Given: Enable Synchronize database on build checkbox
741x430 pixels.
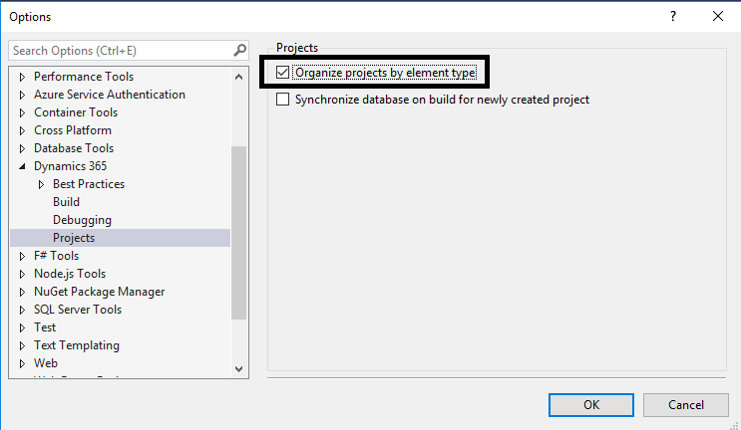Looking at the screenshot, I should (x=283, y=100).
